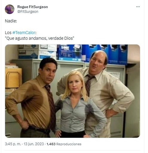
Task: Open Rogue FitSurgeon's round profile avatar
Action: (10, 9)
